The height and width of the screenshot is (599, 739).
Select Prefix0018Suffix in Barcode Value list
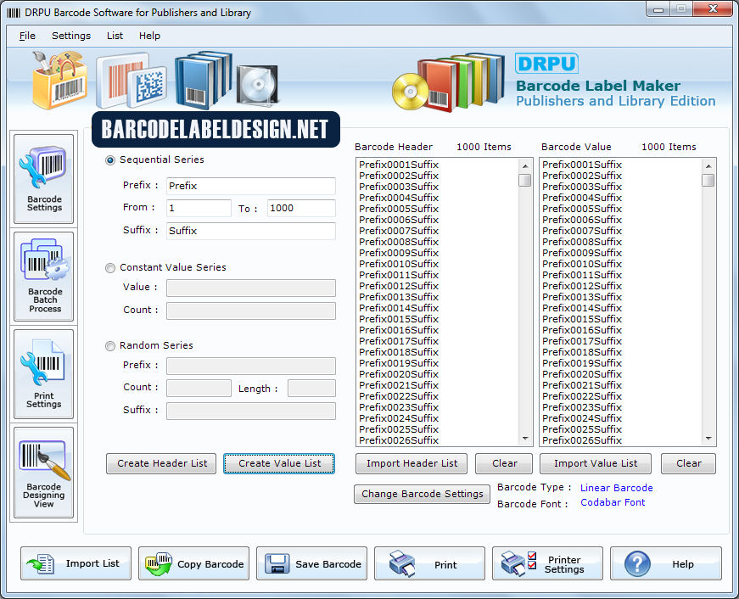point(582,352)
